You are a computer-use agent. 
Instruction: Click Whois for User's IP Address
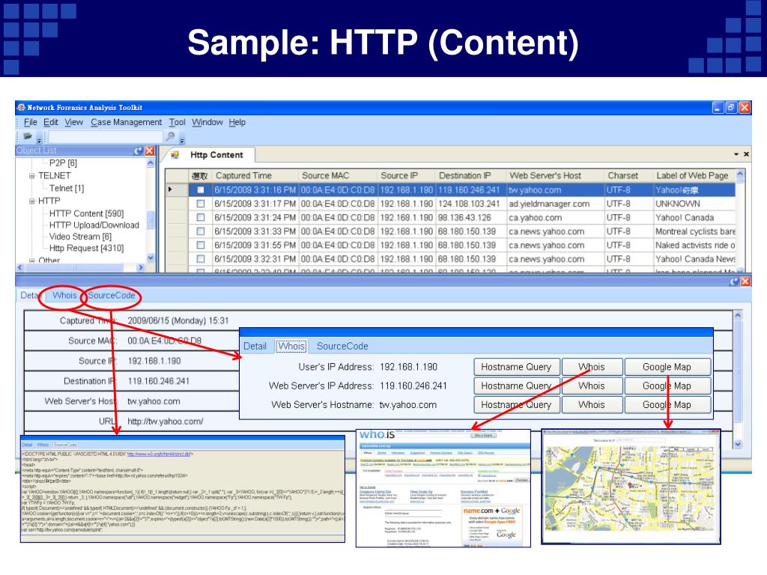pyautogui.click(x=592, y=367)
